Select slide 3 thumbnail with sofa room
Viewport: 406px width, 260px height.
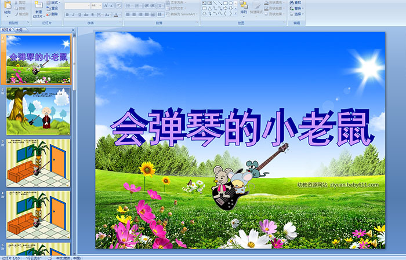38,163
